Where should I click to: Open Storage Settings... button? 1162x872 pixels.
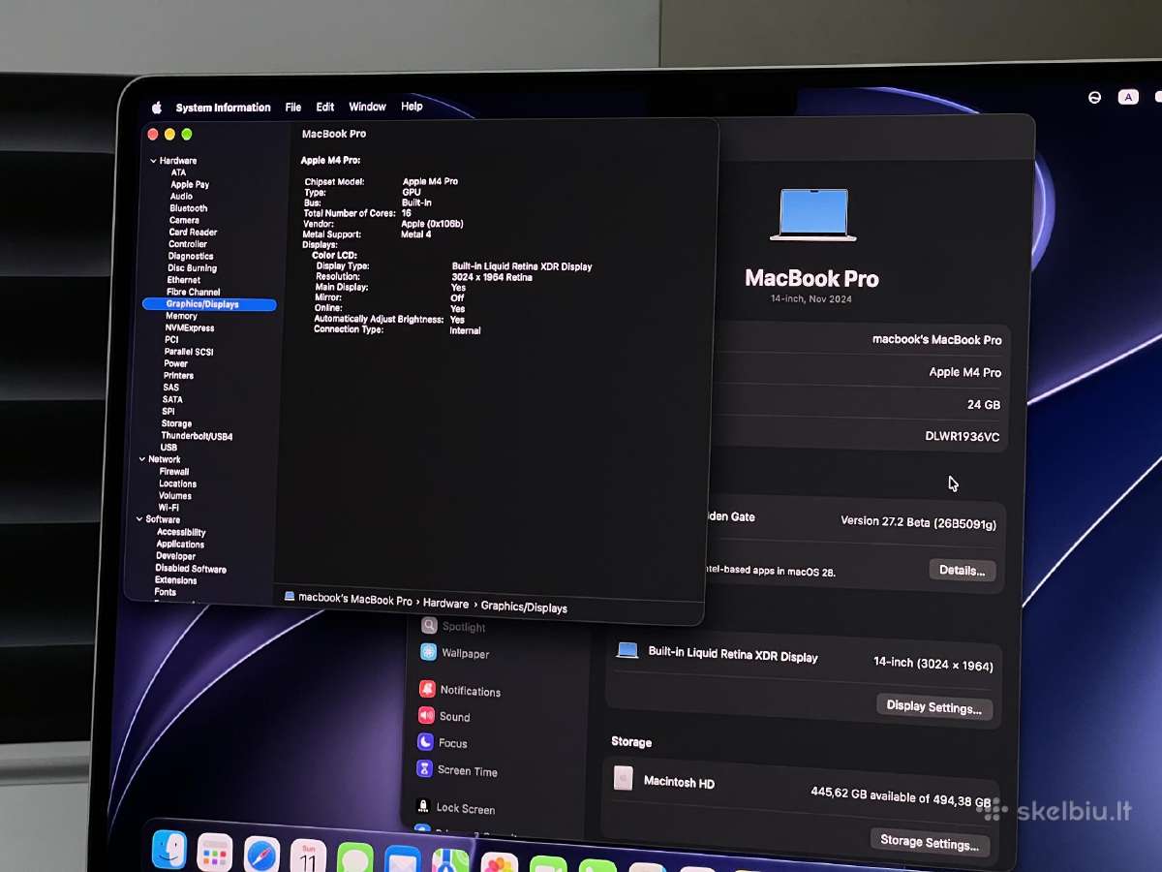pos(929,843)
